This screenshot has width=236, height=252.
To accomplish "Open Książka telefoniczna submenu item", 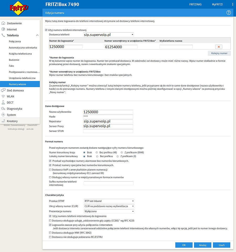I will (x=20, y=54).
